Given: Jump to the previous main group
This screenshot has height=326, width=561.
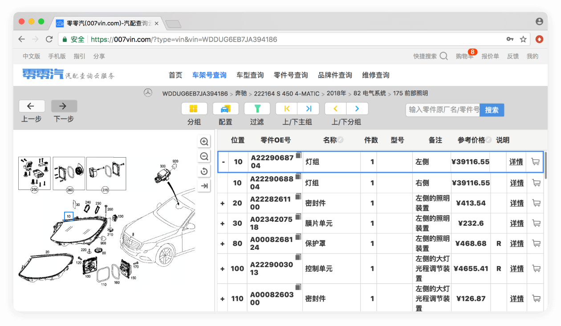Looking at the screenshot, I should (x=287, y=109).
